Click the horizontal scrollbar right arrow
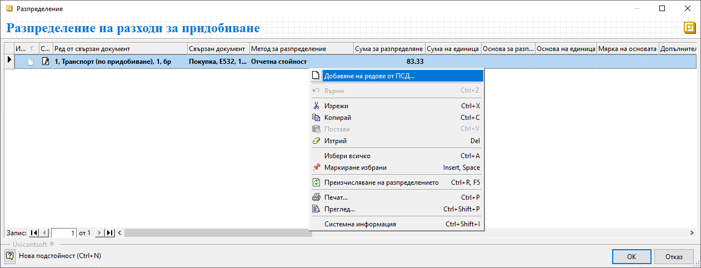Viewport: 701px width, 268px height. 692,233
